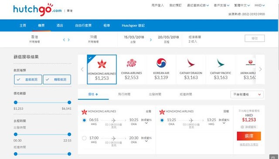Click 我的預訂 my bookings link
Image resolution: width=279 pixels, height=159 pixels.
tap(175, 5)
